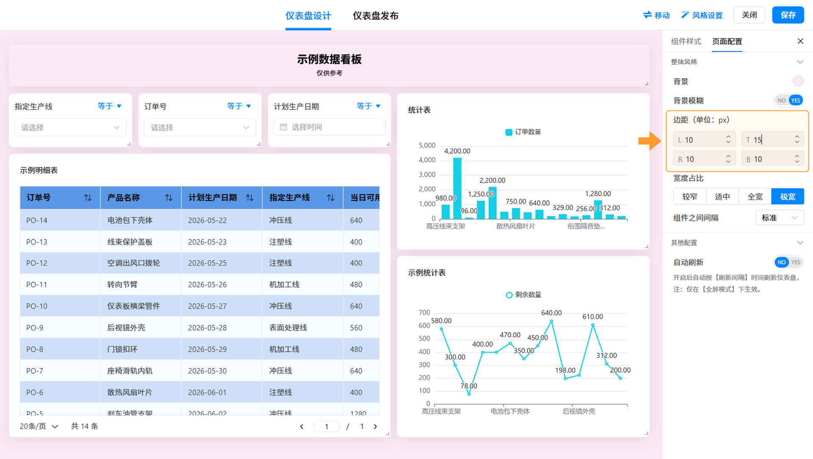Click the 选择时间 date input
813x459 pixels.
coord(329,127)
